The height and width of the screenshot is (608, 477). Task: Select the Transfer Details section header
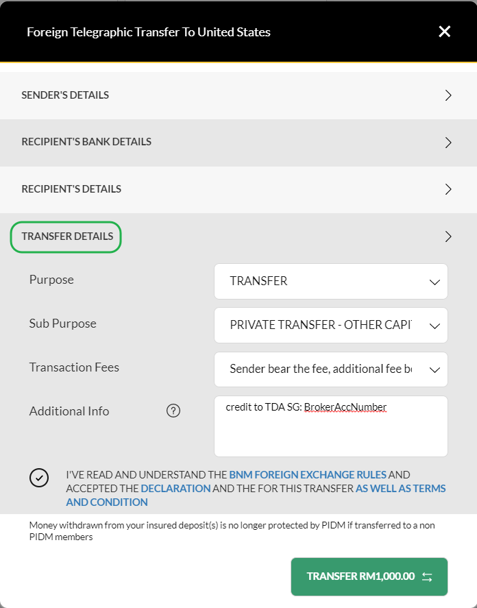pyautogui.click(x=67, y=236)
